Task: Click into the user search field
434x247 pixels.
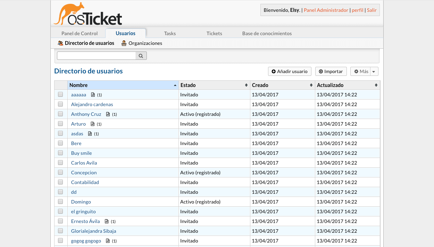Action: (96, 56)
